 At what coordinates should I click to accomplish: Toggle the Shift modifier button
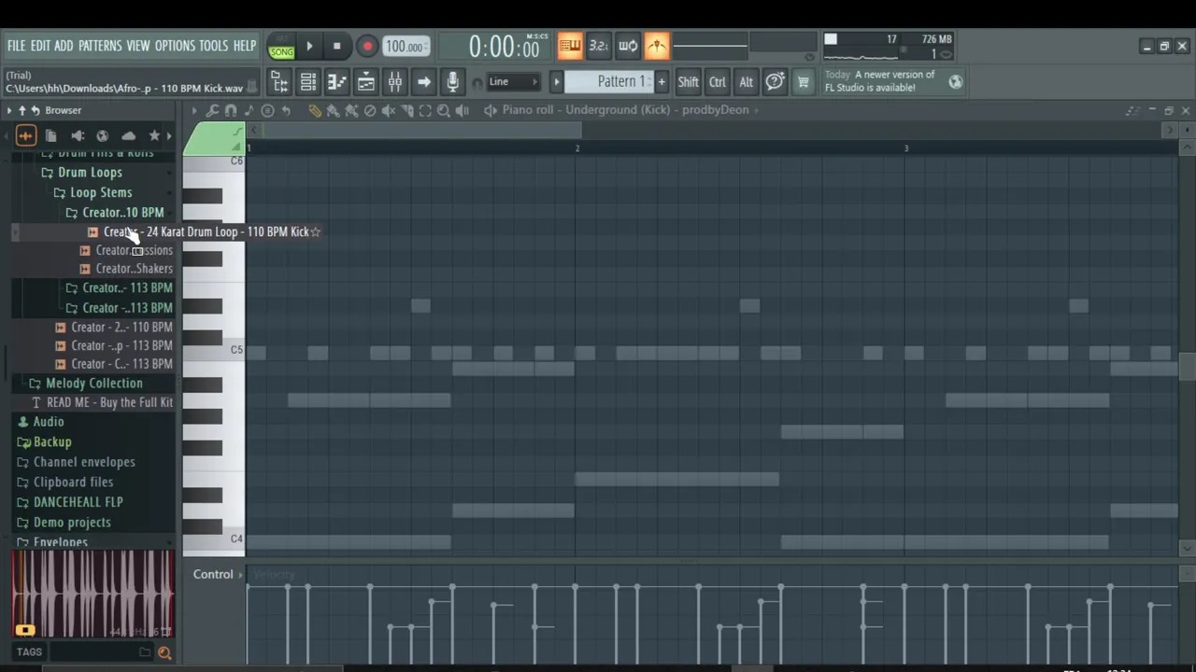[x=688, y=82]
